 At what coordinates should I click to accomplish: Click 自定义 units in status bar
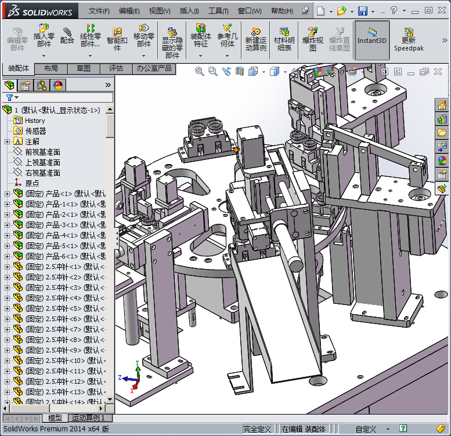(366, 429)
